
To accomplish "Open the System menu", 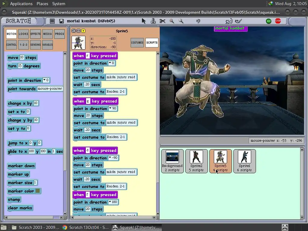I will [59, 4].
